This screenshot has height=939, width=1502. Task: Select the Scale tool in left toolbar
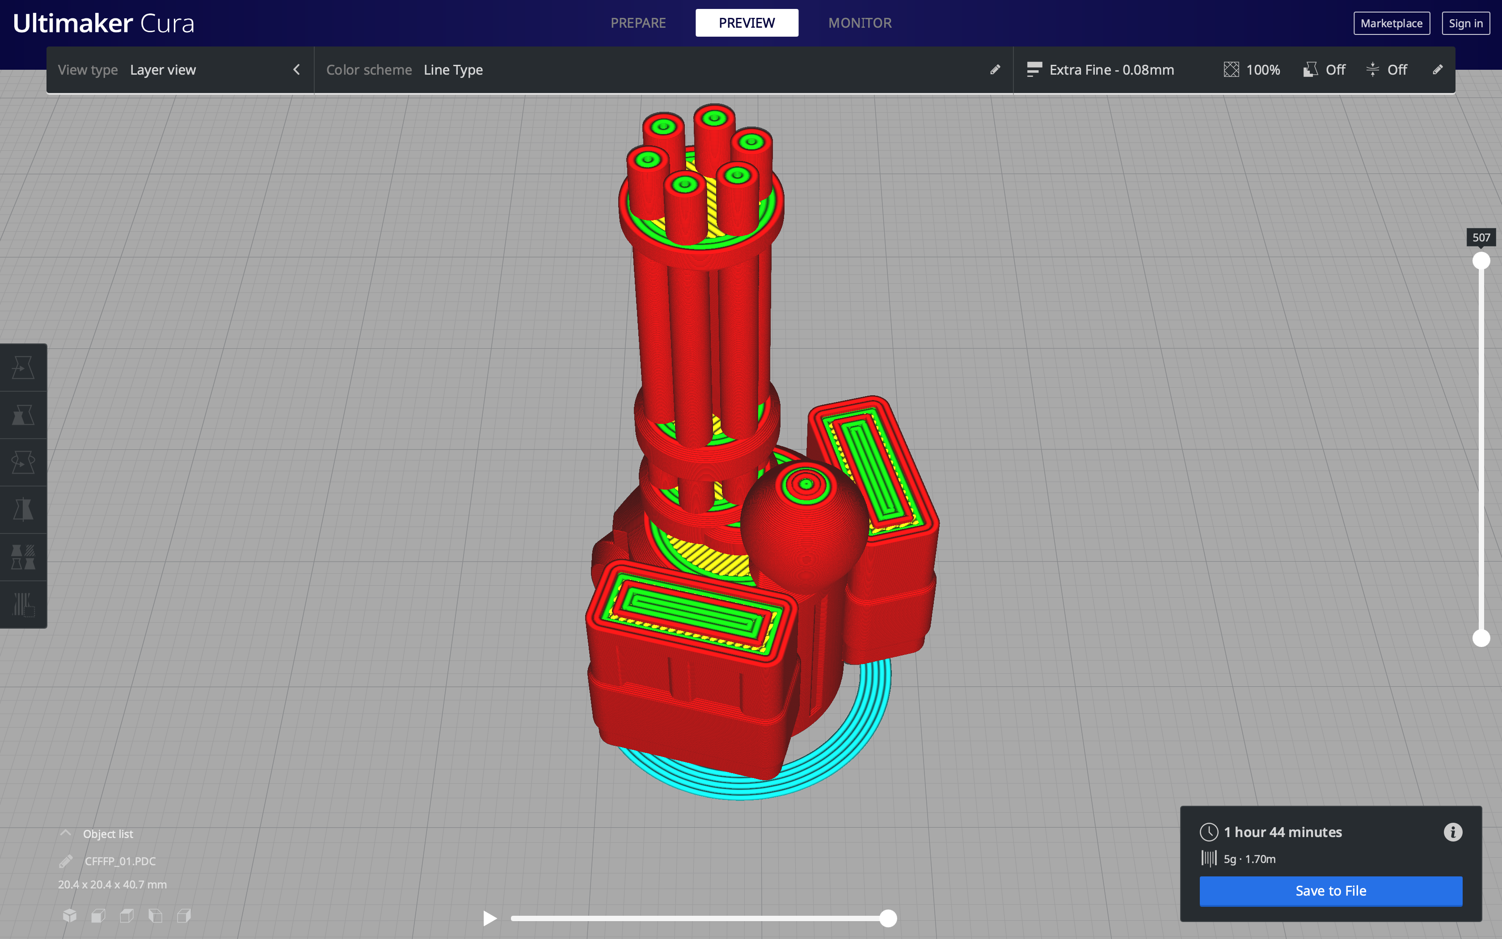(23, 415)
